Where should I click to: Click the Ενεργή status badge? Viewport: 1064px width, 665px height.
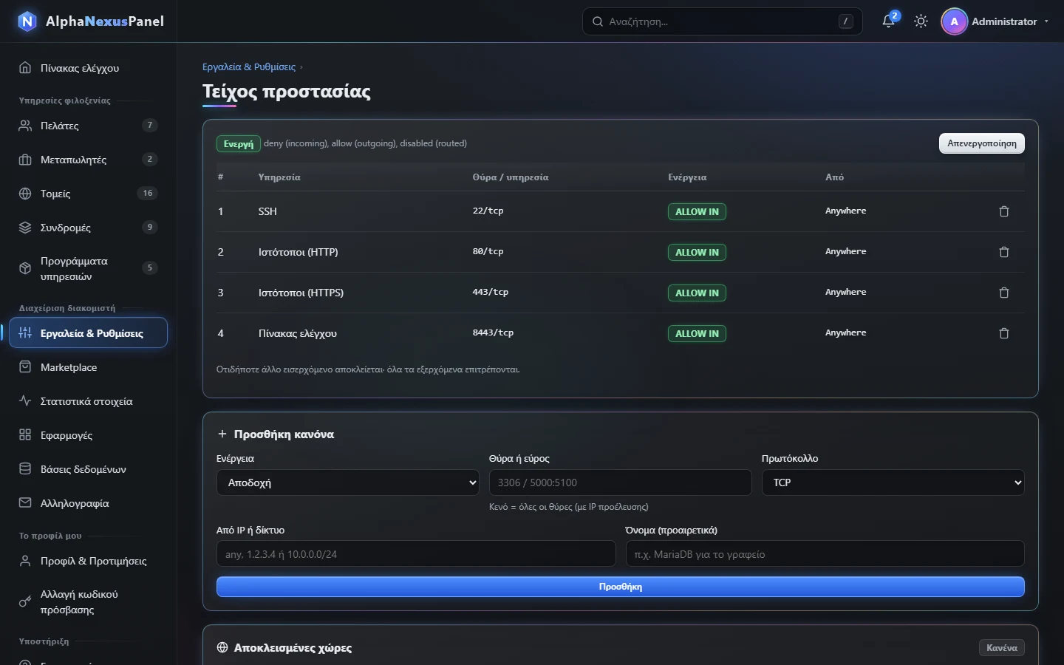(x=239, y=143)
